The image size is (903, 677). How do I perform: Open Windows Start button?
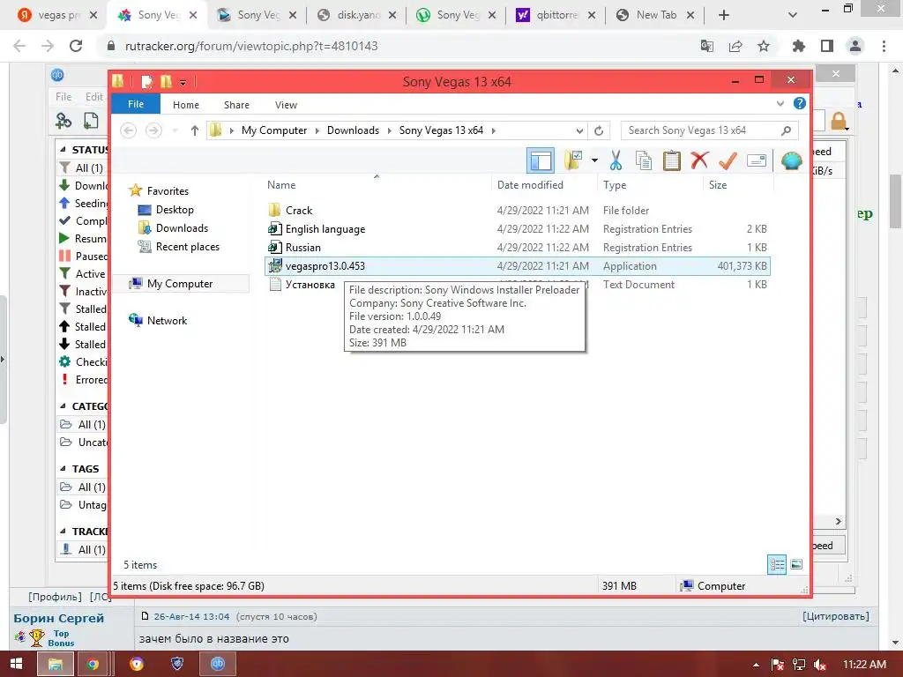(16, 665)
